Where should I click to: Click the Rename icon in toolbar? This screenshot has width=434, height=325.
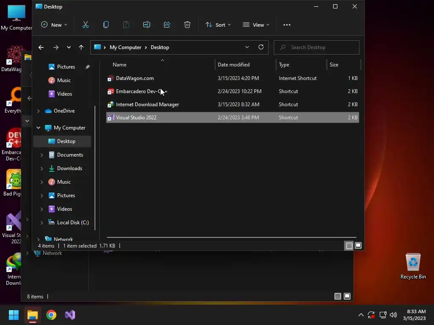click(146, 25)
